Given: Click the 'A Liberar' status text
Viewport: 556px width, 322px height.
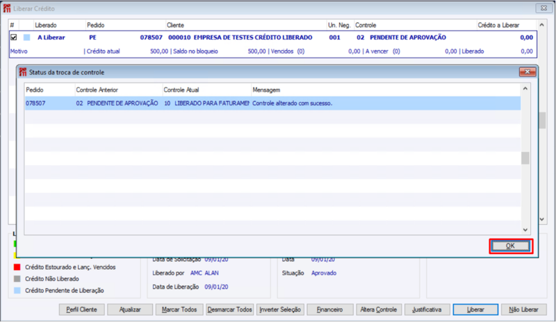Looking at the screenshot, I should [x=51, y=37].
